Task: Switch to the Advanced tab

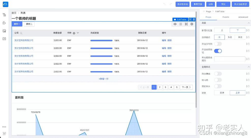Action: point(243,17)
